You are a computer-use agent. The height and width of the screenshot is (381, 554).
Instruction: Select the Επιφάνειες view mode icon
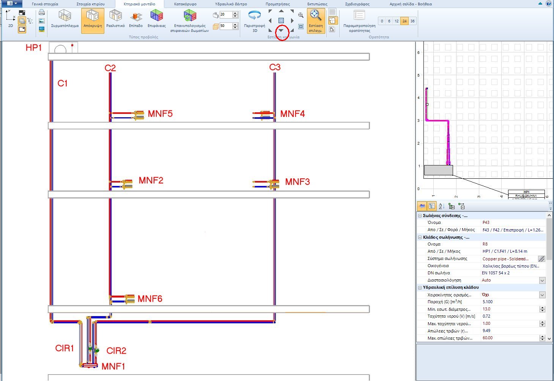(157, 18)
